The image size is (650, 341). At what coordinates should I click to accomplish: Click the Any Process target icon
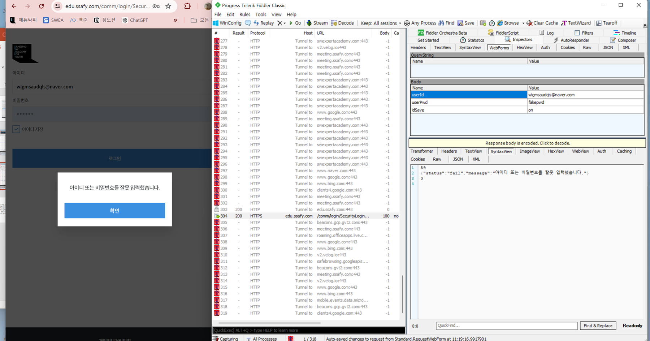pyautogui.click(x=407, y=23)
